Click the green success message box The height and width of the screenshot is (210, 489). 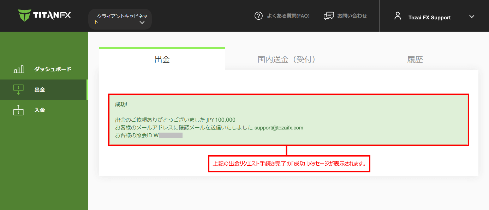pos(288,120)
